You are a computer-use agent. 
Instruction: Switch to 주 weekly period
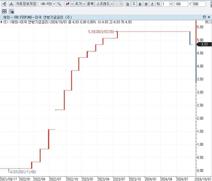tap(134, 4)
